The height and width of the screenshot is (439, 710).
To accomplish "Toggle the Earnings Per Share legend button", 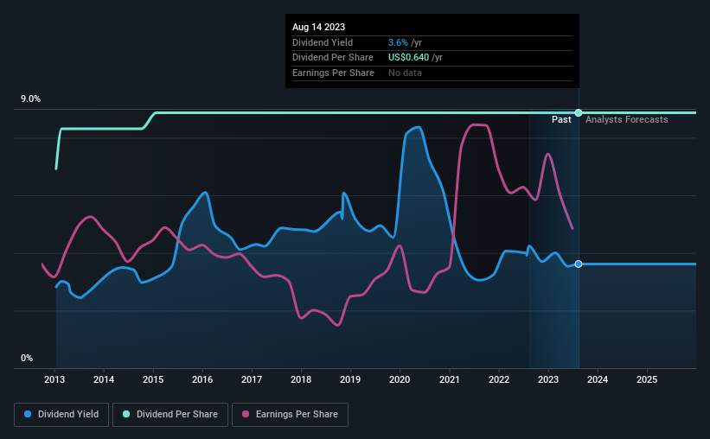I will [290, 415].
